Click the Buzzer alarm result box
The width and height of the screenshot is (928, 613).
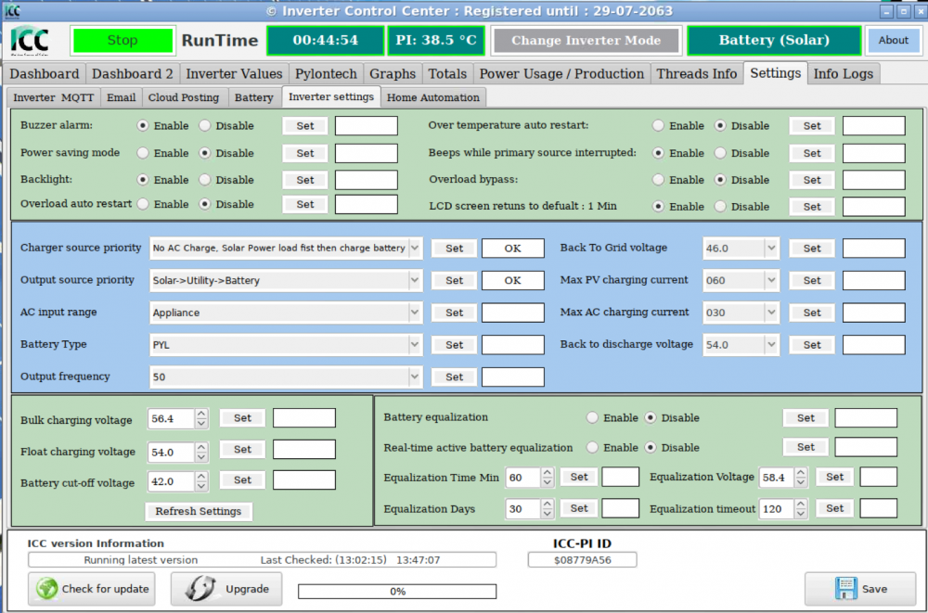367,125
